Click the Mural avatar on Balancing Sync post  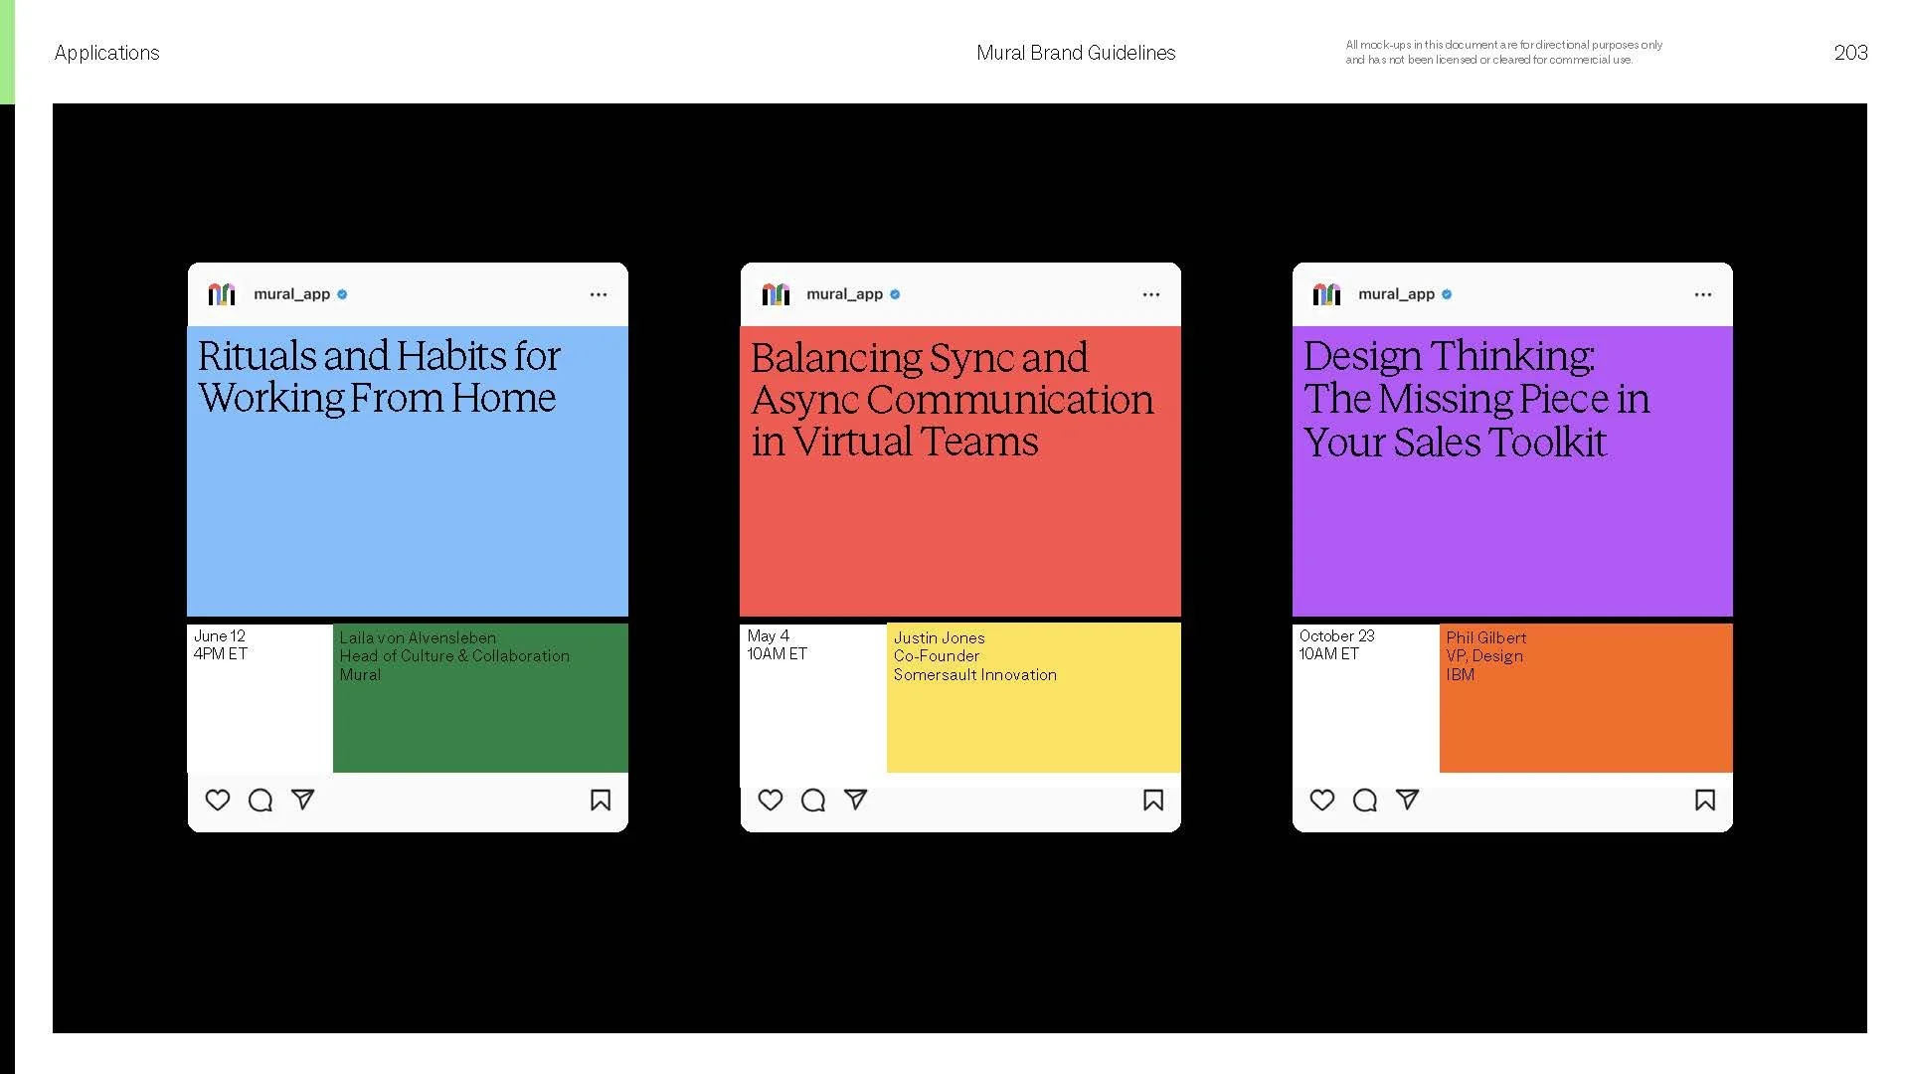coord(776,294)
